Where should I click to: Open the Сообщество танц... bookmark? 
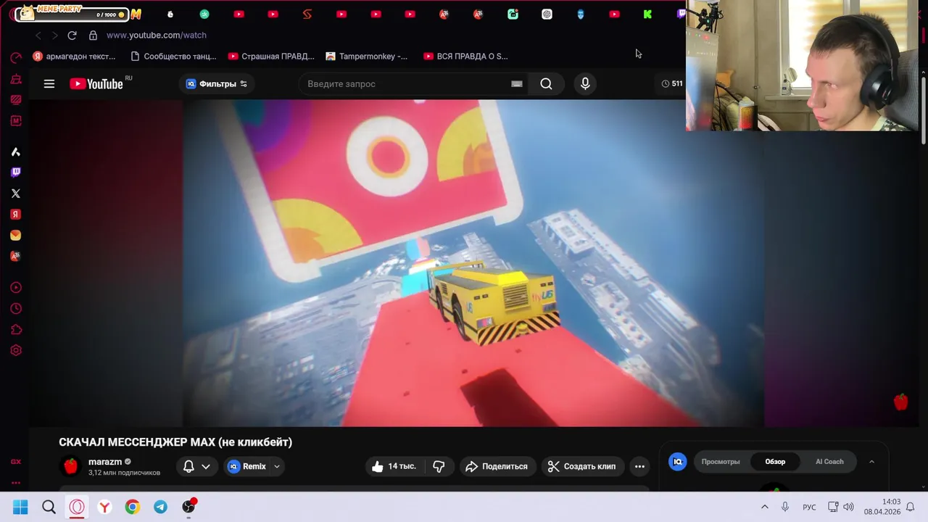(173, 56)
